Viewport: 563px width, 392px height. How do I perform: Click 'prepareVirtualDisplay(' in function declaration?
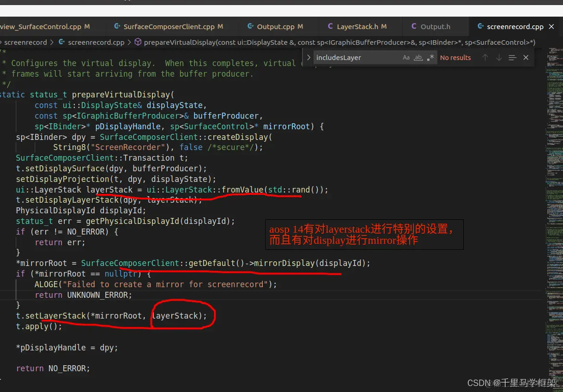click(x=123, y=95)
